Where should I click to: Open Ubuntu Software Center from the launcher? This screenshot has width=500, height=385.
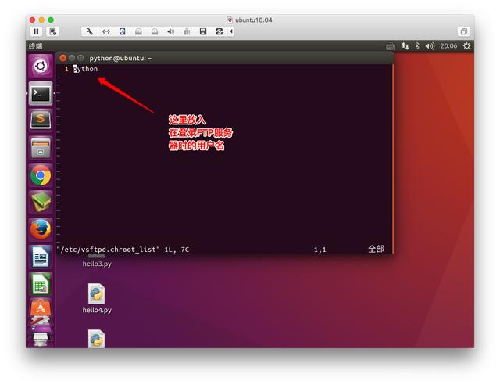click(x=41, y=308)
